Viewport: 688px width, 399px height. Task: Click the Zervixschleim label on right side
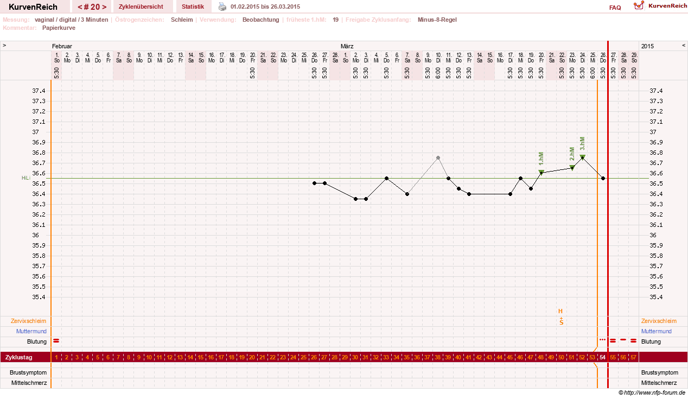659,321
